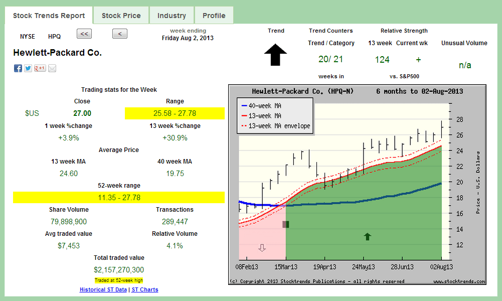The height and width of the screenshot is (301, 502).
Task: Click the Traded at 52-week high note
Action: (x=119, y=280)
